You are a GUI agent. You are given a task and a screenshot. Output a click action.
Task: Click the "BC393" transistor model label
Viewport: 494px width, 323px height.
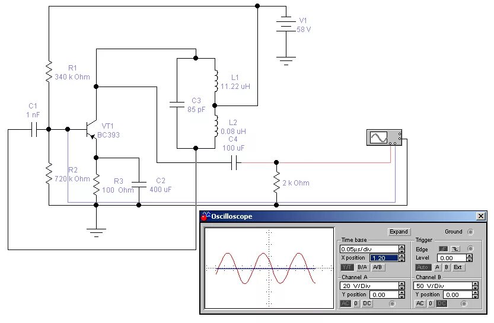point(109,135)
